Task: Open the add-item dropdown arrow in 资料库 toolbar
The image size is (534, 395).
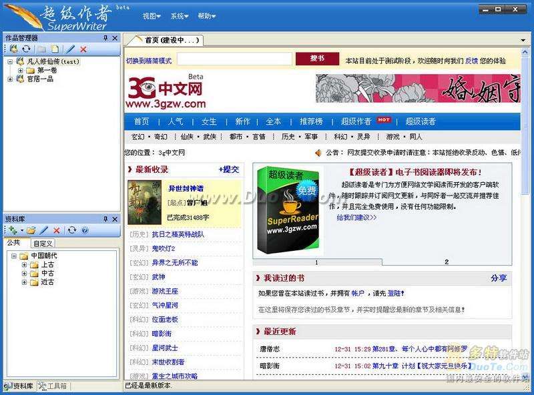Action: pyautogui.click(x=22, y=230)
